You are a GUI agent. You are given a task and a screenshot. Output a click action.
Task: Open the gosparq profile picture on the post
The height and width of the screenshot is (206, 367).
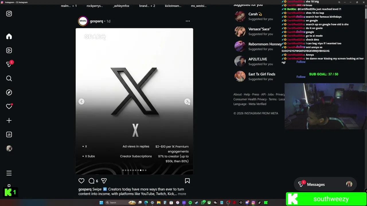83,21
